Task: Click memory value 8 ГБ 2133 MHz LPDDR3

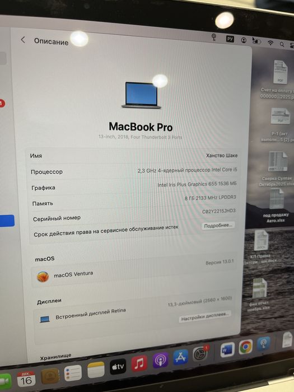Action: (210, 198)
